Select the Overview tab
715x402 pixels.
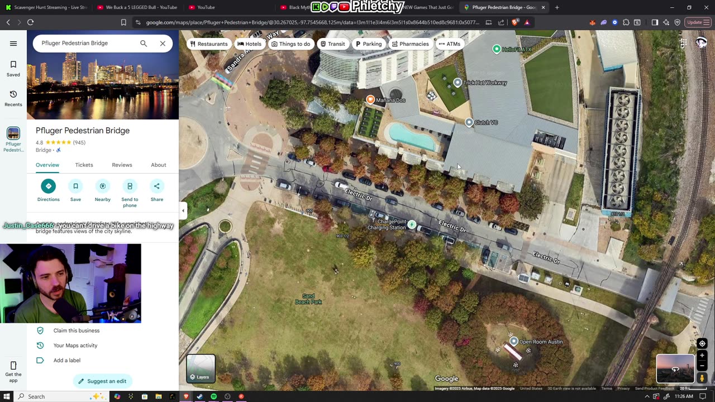[47, 165]
